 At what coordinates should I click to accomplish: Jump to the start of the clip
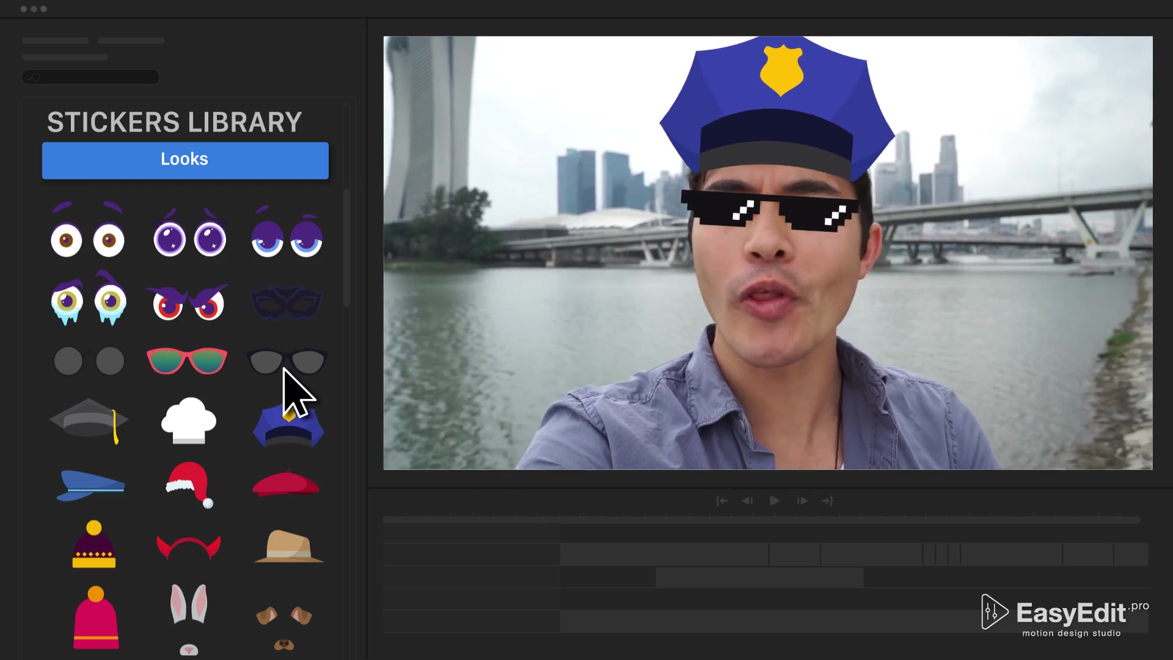tap(722, 501)
